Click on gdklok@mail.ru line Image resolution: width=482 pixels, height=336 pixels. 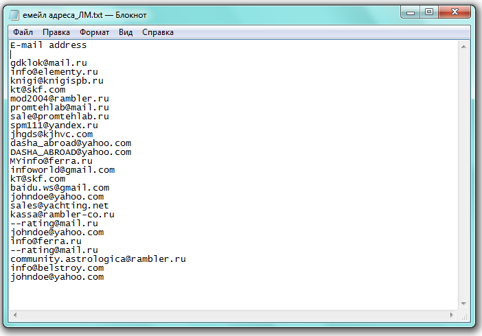49,63
